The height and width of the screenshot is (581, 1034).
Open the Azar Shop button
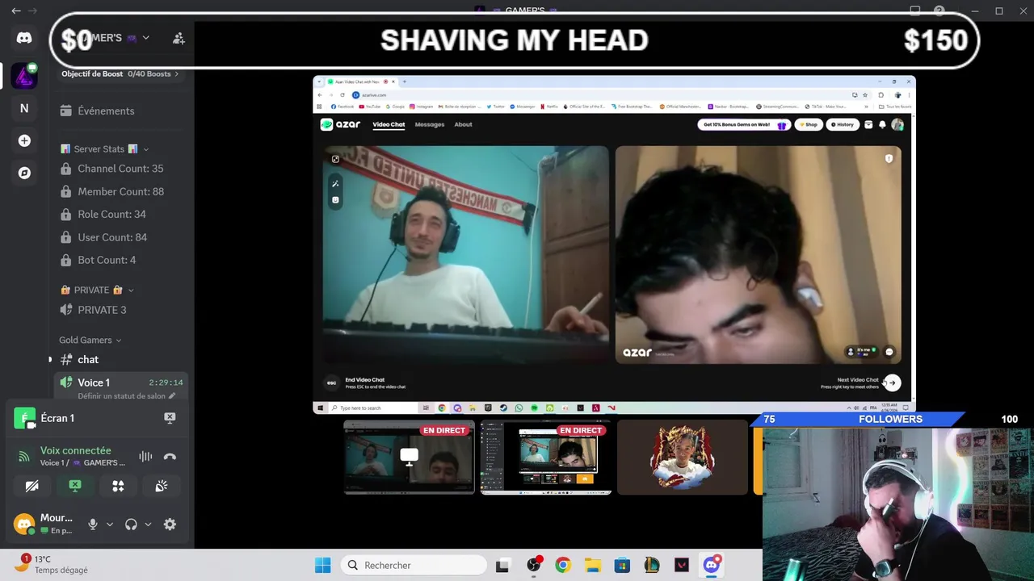(x=808, y=124)
